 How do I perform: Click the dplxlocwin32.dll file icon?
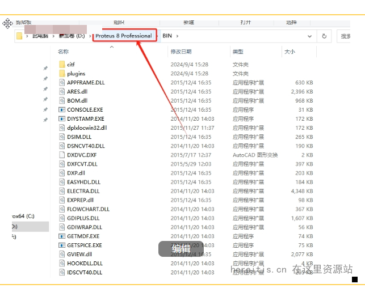pos(62,128)
